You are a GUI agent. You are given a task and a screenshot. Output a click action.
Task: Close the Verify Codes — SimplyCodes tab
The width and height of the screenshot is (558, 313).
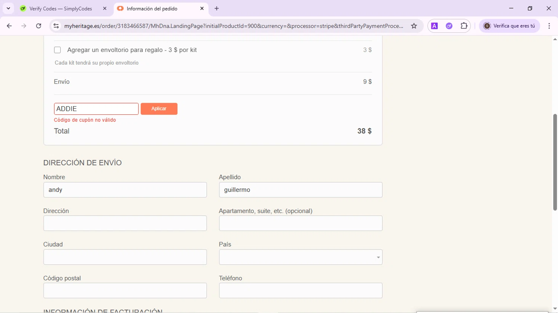[x=105, y=8]
